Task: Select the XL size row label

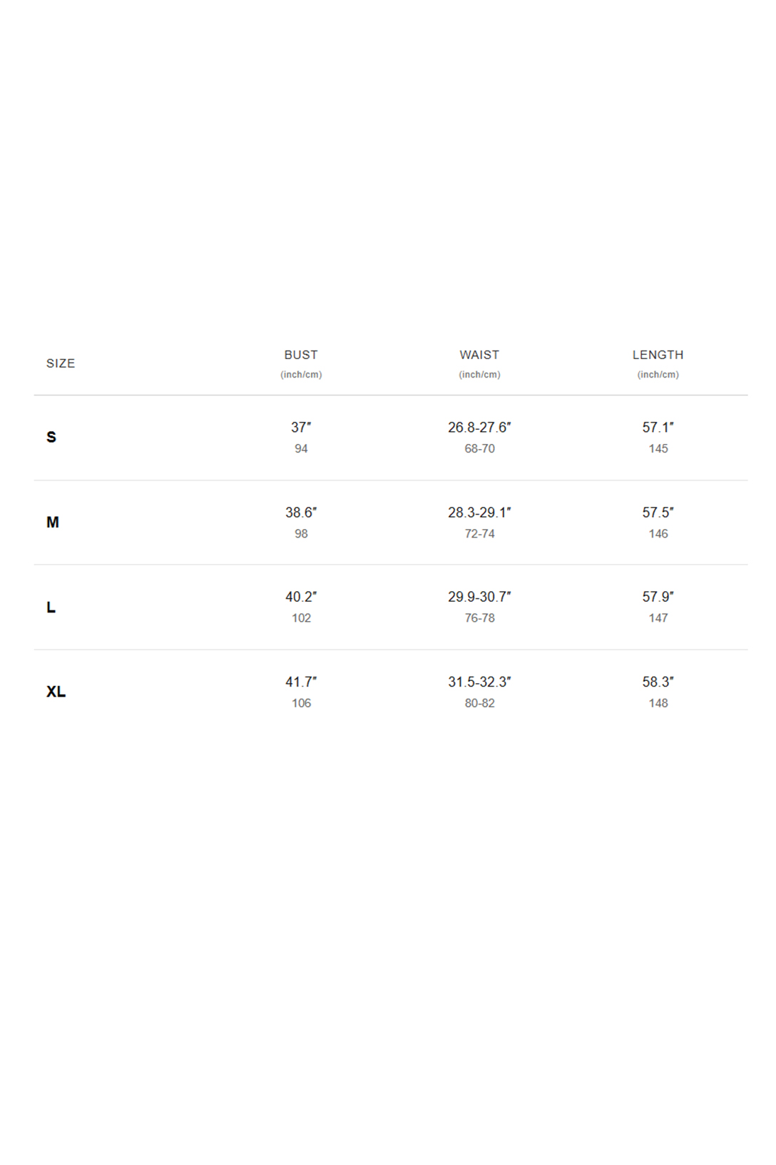Action: pyautogui.click(x=56, y=692)
